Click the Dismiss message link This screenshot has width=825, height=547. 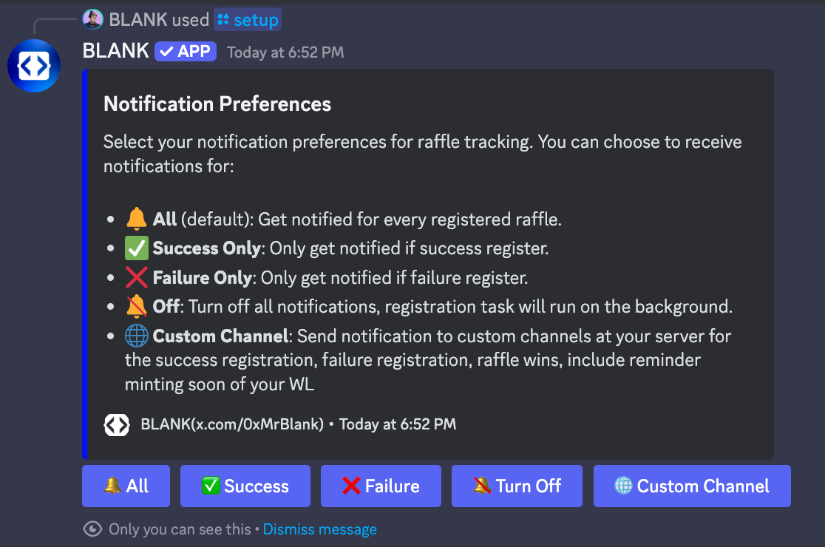(x=320, y=529)
